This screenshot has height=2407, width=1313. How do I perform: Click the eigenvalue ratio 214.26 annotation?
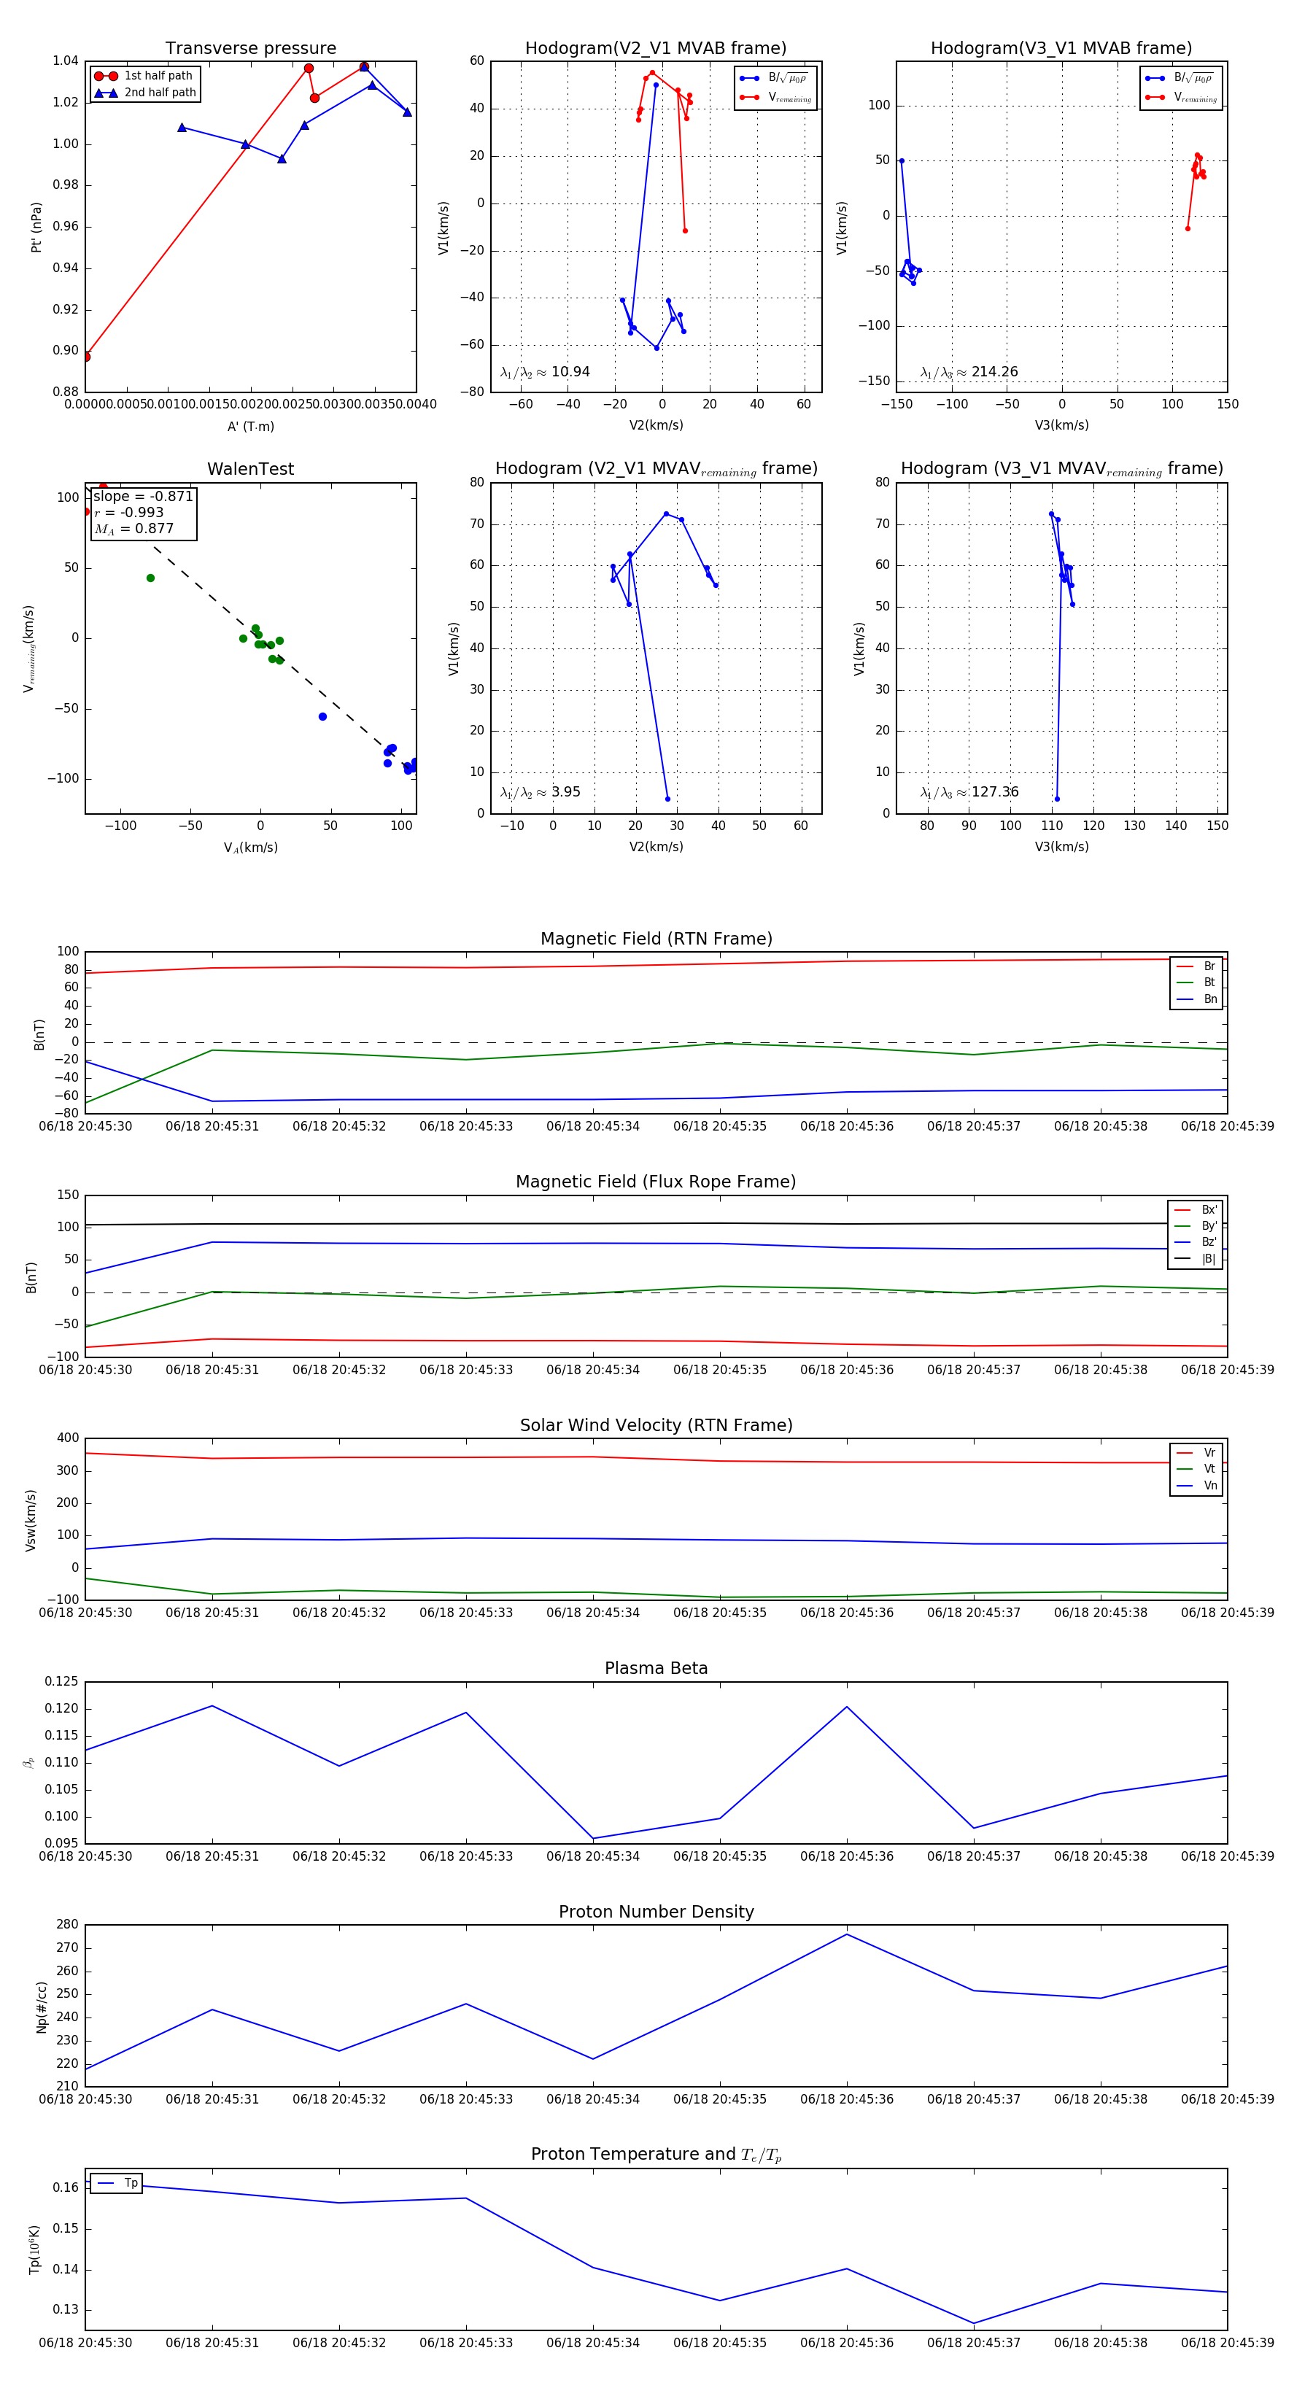point(969,372)
